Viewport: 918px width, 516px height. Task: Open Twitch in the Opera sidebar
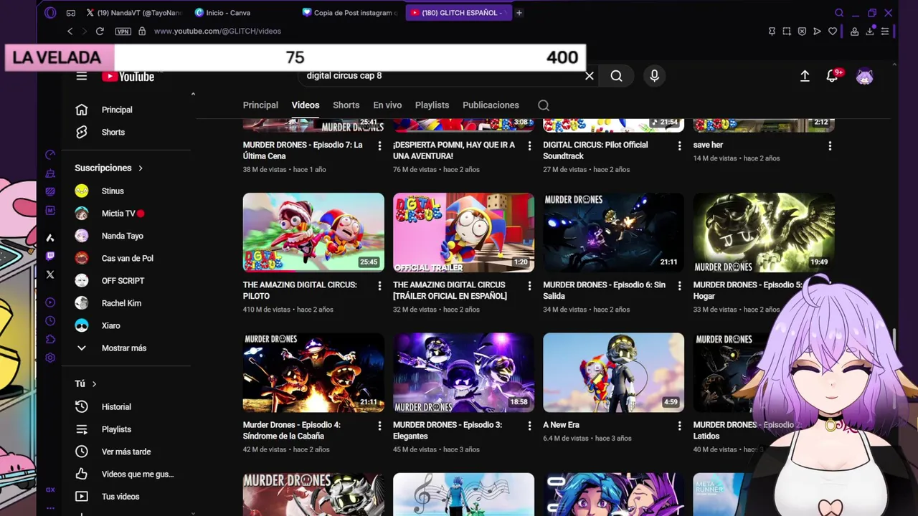[50, 256]
